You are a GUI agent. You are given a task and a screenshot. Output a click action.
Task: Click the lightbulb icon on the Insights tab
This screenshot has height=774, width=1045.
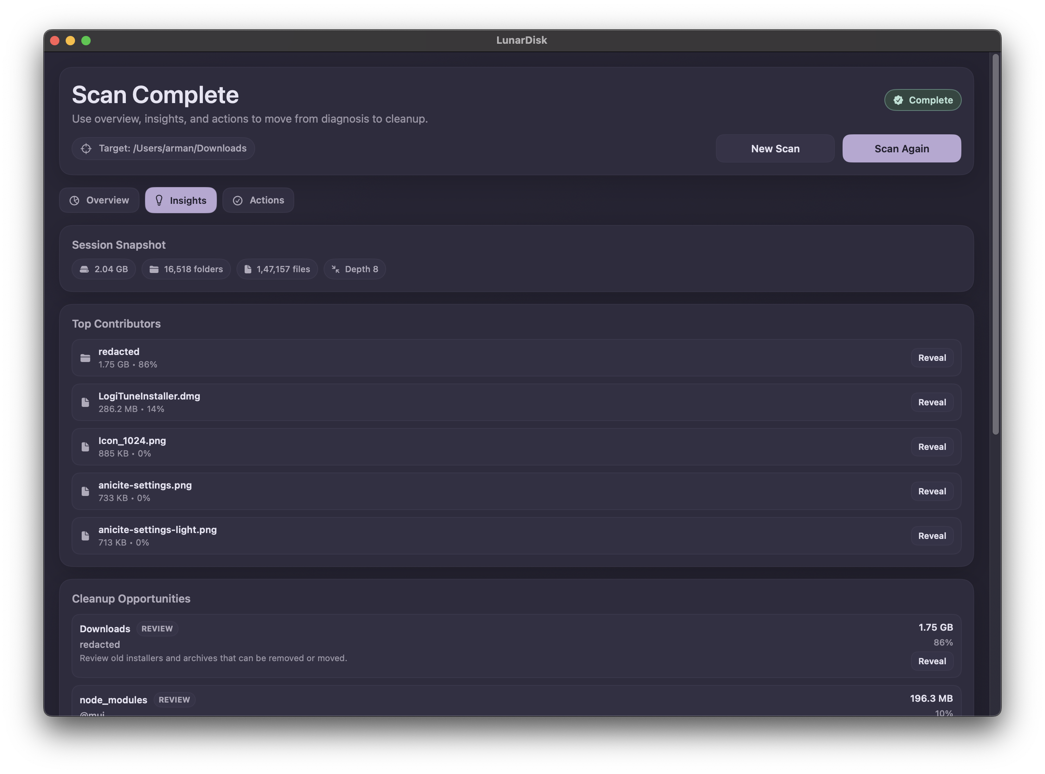159,200
